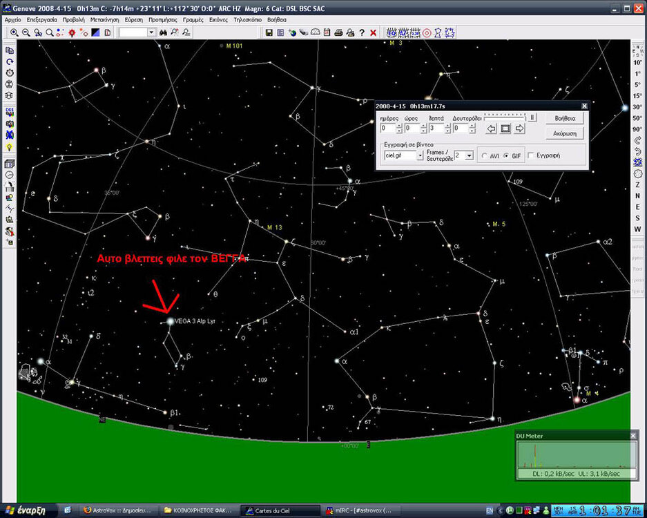Open the ciel.gif filename dropdown

(x=420, y=156)
